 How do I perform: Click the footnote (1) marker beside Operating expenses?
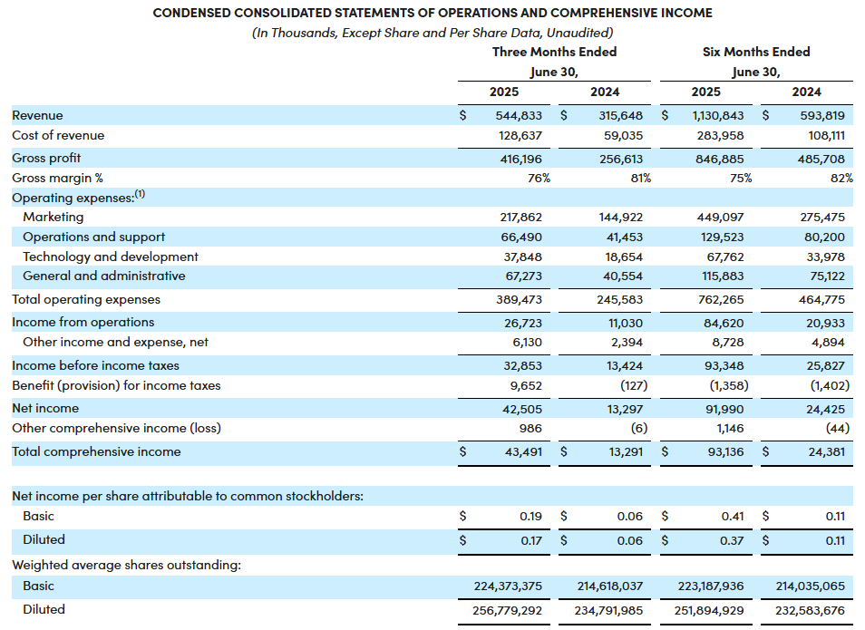tap(140, 195)
